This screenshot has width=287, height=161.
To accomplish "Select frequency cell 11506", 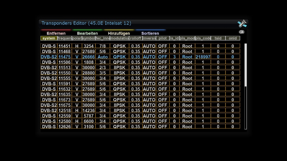I will (64, 62).
